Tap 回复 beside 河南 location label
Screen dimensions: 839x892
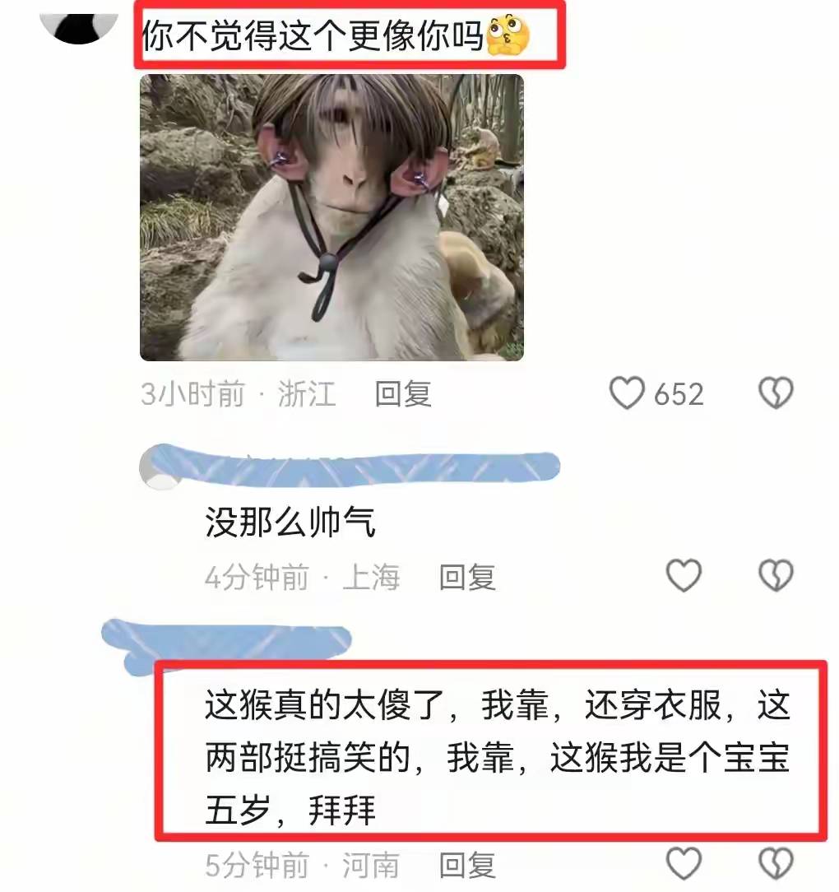467,866
